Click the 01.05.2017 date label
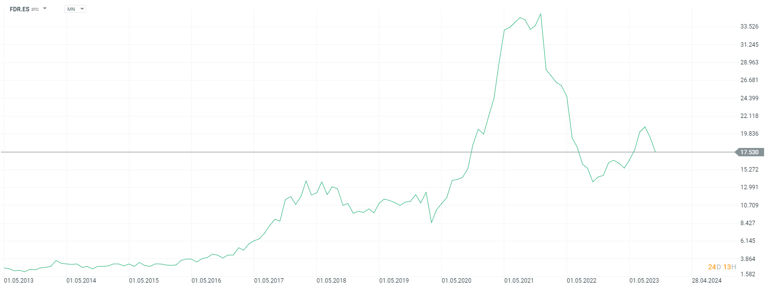The image size is (770, 289). pyautogui.click(x=269, y=281)
